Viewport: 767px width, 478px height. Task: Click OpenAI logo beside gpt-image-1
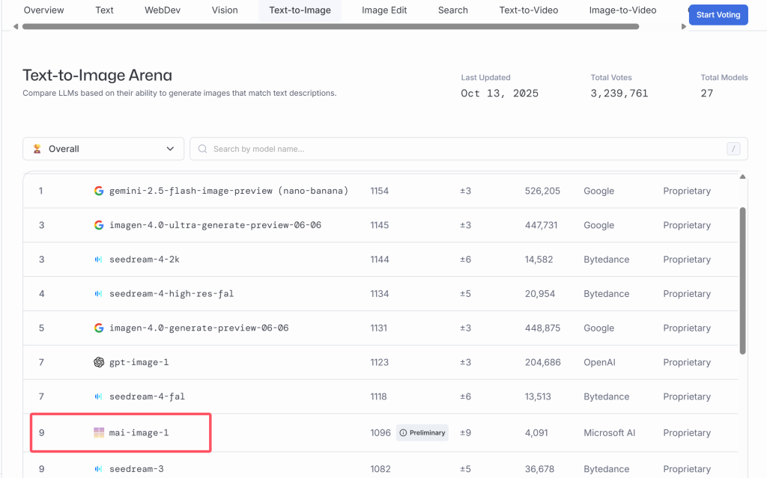point(98,363)
